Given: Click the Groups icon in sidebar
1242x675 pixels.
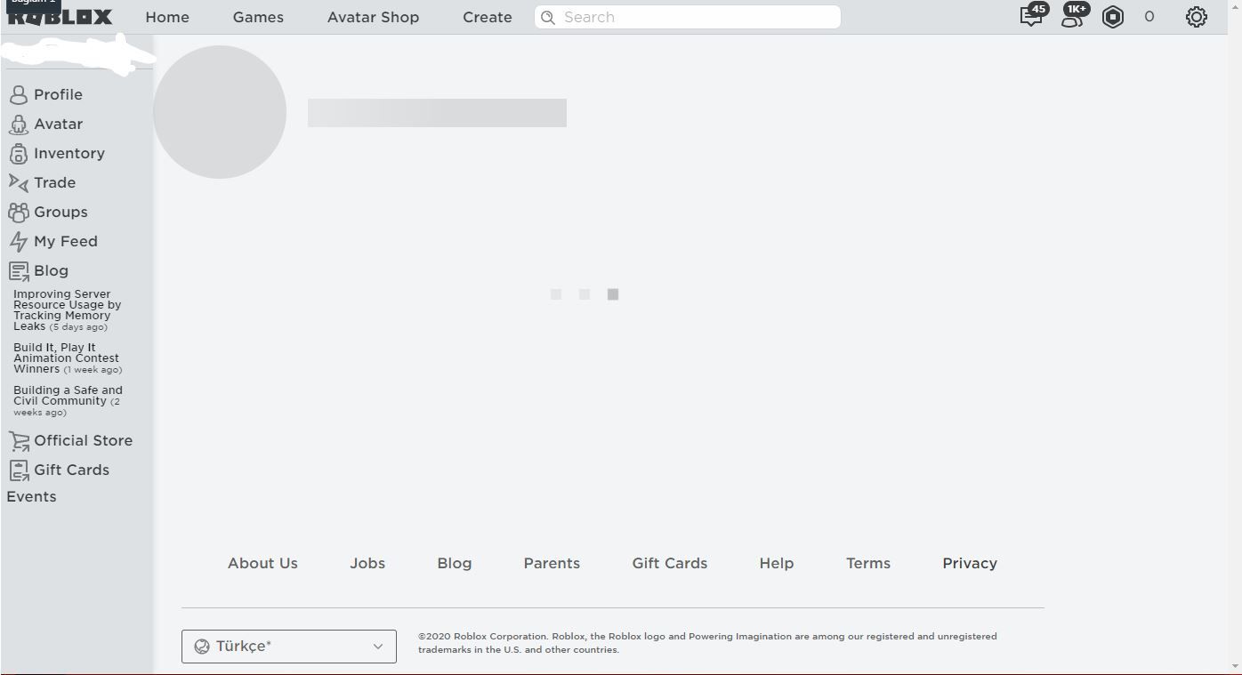Looking at the screenshot, I should coord(18,213).
